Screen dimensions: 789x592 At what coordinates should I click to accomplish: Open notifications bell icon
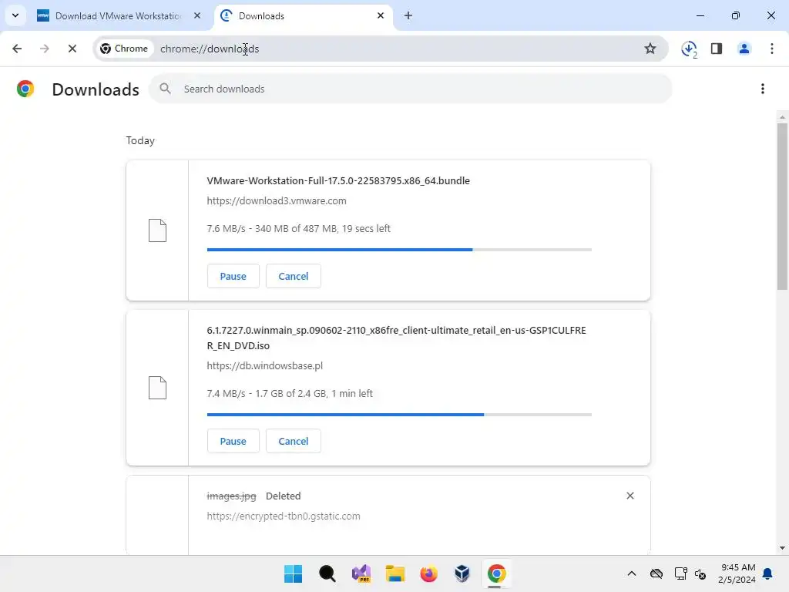click(x=768, y=573)
